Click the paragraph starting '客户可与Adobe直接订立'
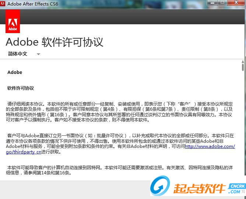The height and width of the screenshot is (199, 246). click(x=120, y=144)
